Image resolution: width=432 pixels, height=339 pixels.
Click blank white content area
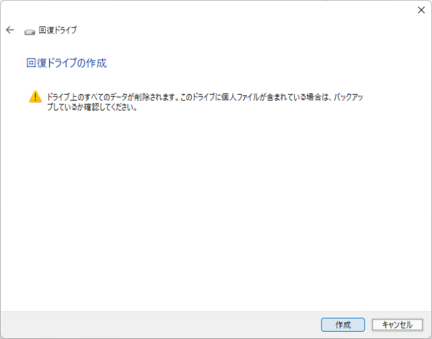point(215,215)
